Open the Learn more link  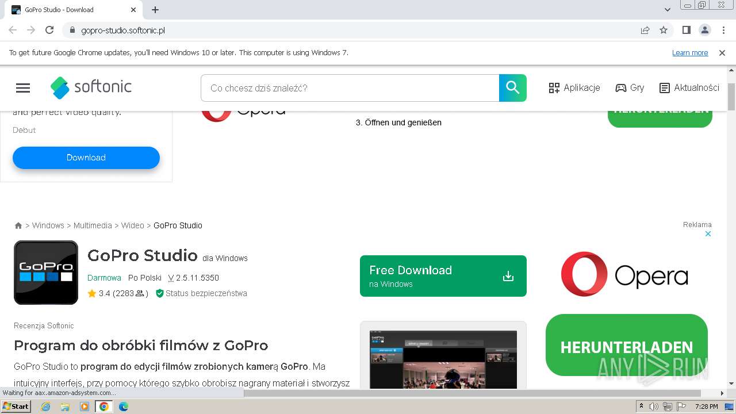click(x=690, y=52)
